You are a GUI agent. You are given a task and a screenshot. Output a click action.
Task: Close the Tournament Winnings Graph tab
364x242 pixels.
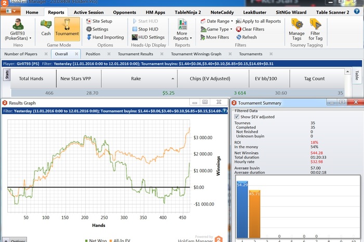[x=230, y=54]
